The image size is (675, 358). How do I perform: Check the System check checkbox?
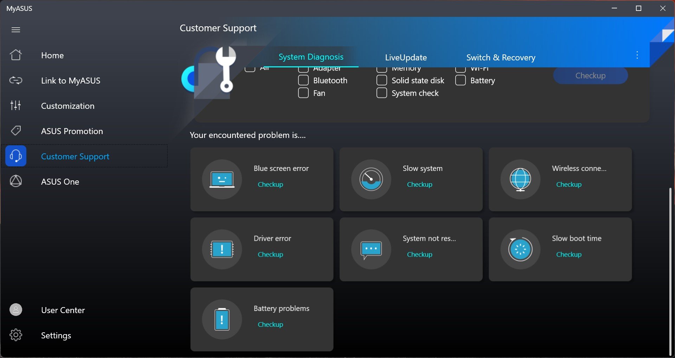[382, 93]
